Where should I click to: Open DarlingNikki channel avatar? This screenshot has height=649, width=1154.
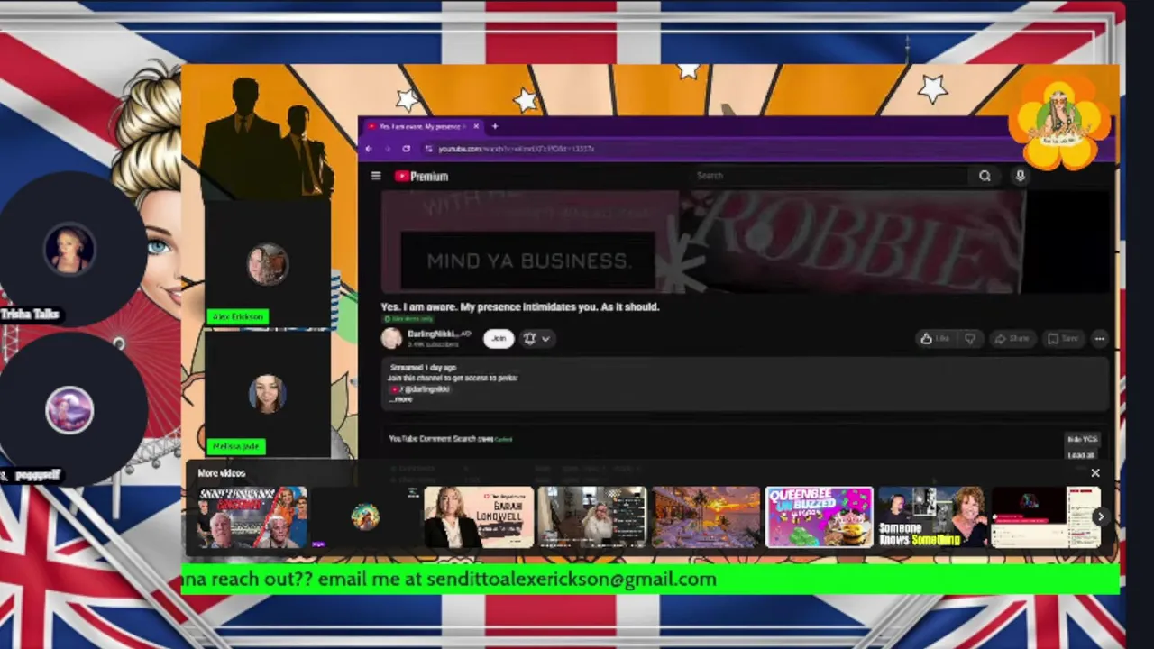tap(391, 338)
